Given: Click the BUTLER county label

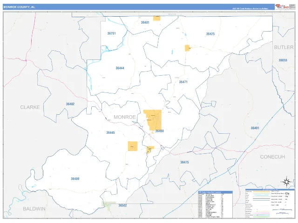Looking at the screenshot, I should [x=284, y=47].
